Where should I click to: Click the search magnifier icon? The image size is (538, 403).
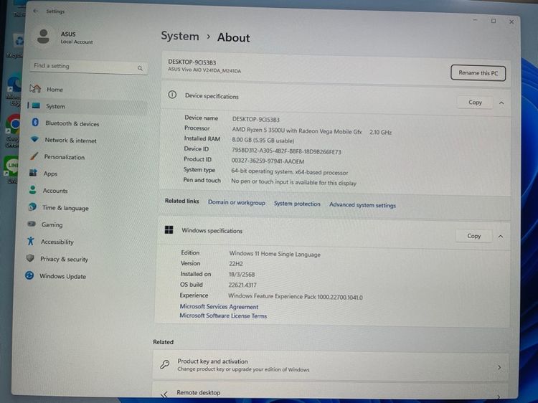point(140,68)
